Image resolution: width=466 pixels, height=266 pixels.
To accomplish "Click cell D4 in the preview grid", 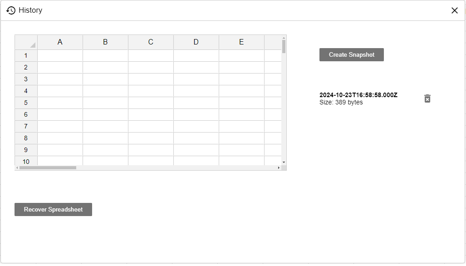I will [196, 91].
